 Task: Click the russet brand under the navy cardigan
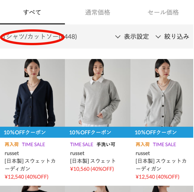point(12,153)
